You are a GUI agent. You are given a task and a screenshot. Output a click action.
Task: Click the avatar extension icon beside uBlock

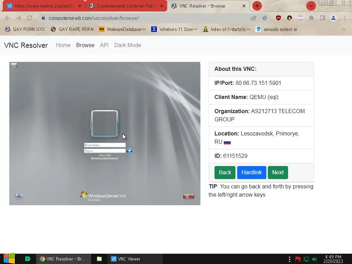point(289,18)
